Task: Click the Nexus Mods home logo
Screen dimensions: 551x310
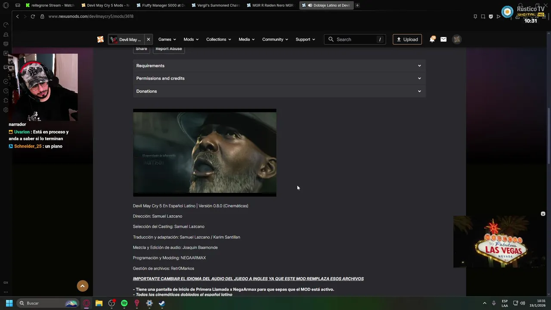Action: pos(100,39)
